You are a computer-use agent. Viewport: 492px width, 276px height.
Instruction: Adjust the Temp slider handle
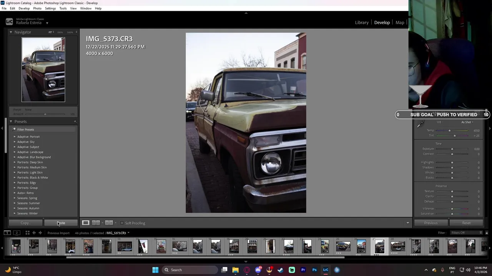449,131
